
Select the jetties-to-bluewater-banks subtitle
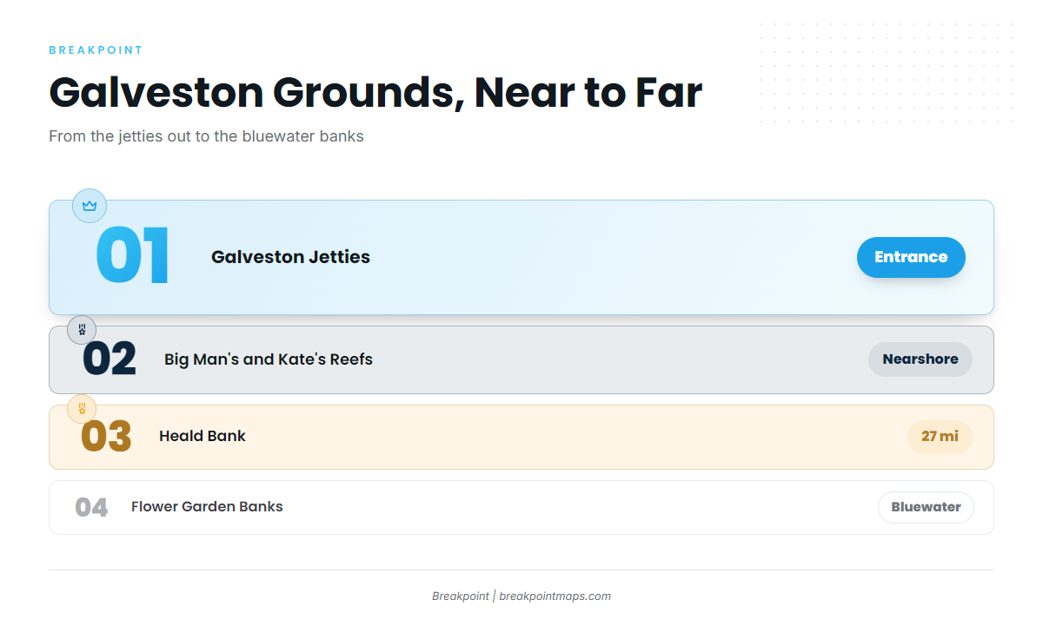click(x=206, y=136)
